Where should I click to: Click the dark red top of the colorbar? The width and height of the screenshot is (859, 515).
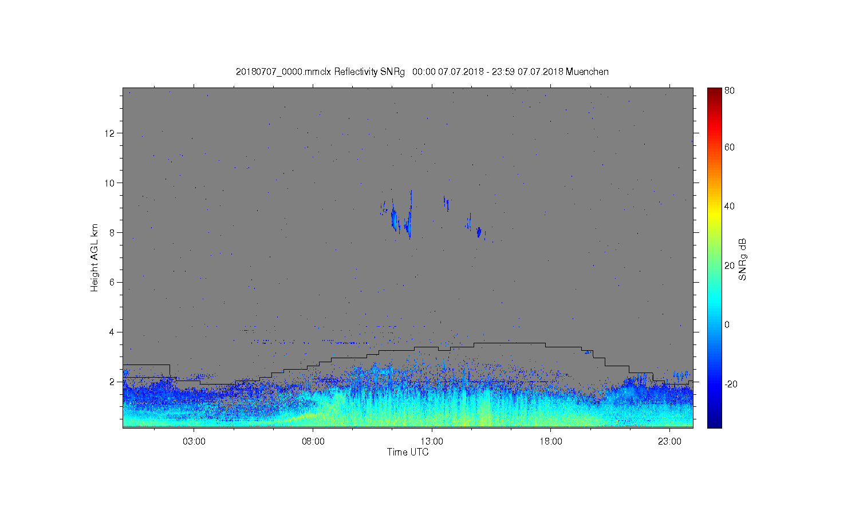click(x=714, y=93)
